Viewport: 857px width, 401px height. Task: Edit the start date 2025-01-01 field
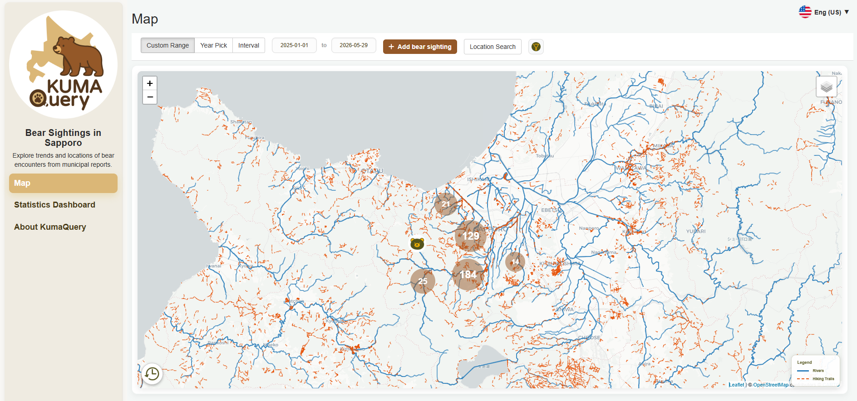pyautogui.click(x=294, y=45)
